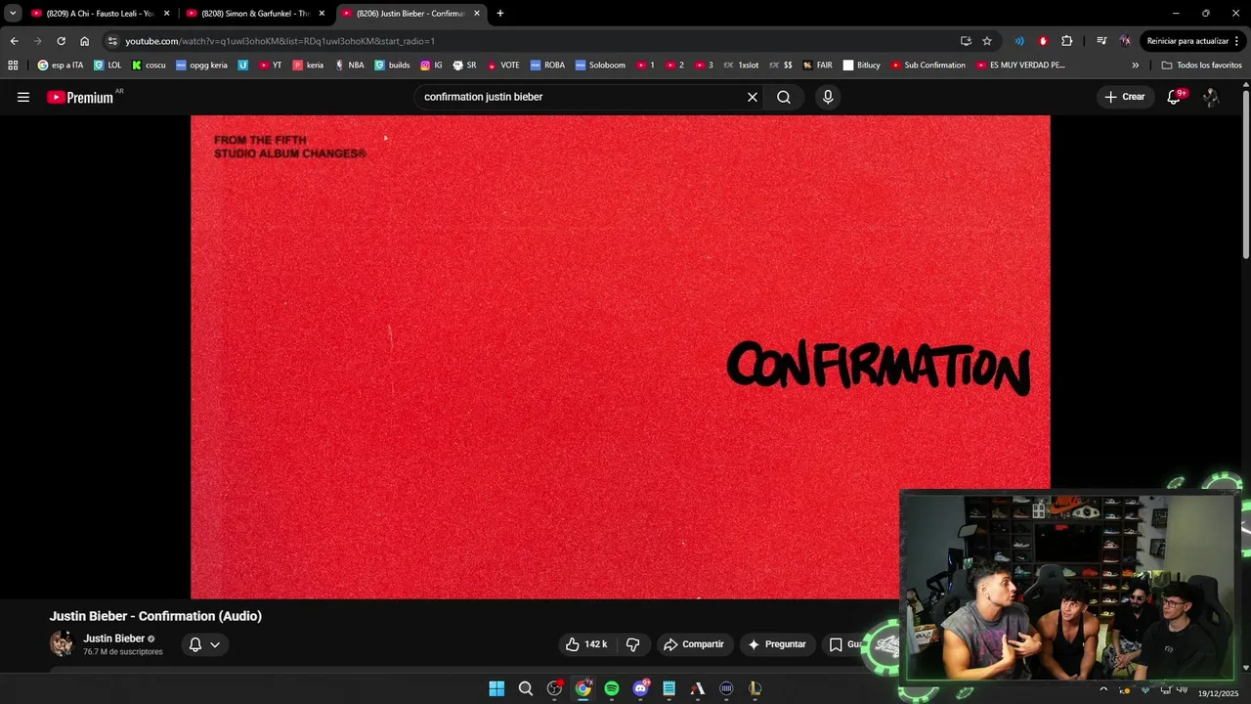Image resolution: width=1251 pixels, height=704 pixels.
Task: Click the Preguntar button
Action: [x=777, y=644]
